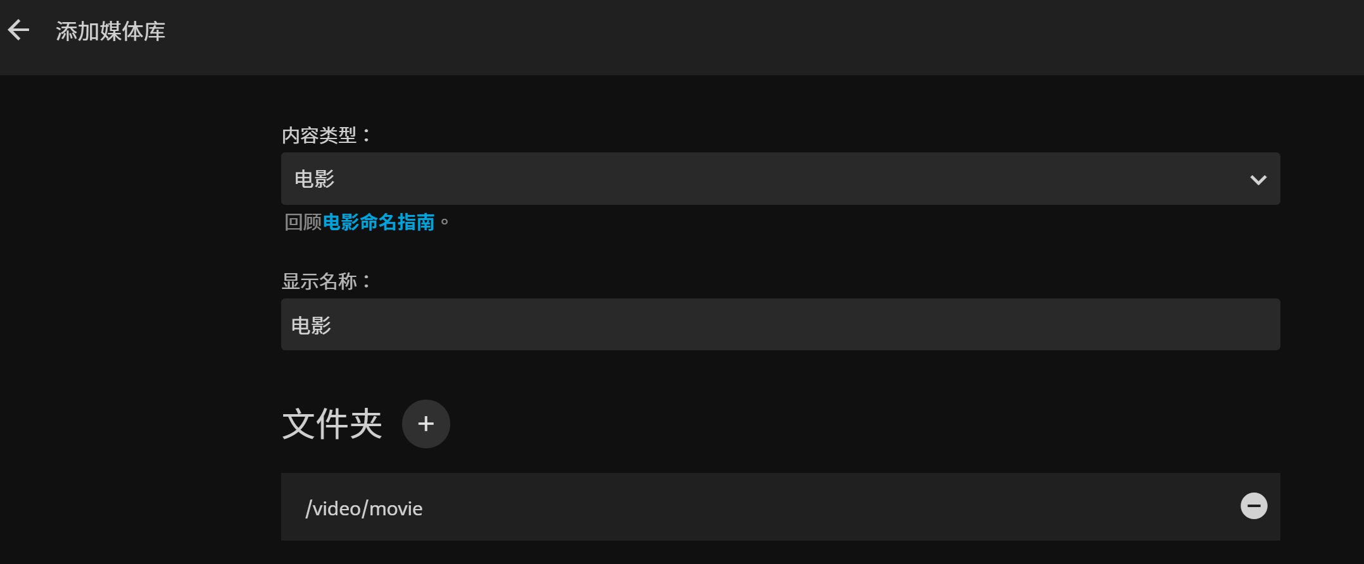Click the 电影 value in content type box

314,179
